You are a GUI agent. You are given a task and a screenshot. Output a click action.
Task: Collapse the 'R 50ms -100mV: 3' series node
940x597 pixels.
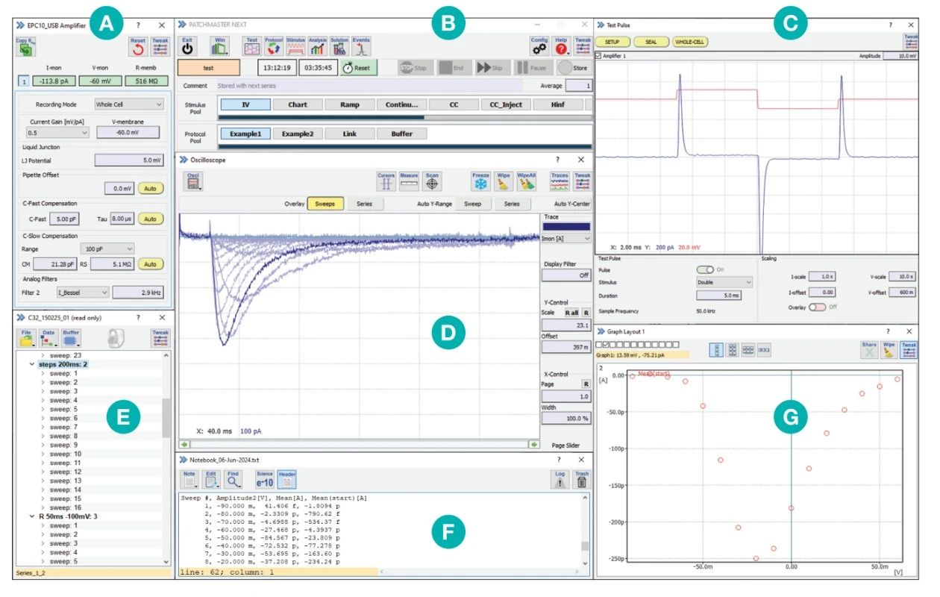[31, 516]
